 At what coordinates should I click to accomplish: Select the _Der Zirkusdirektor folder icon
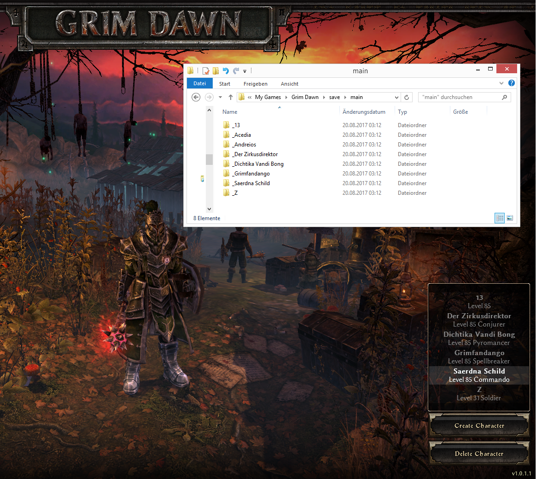tap(226, 154)
